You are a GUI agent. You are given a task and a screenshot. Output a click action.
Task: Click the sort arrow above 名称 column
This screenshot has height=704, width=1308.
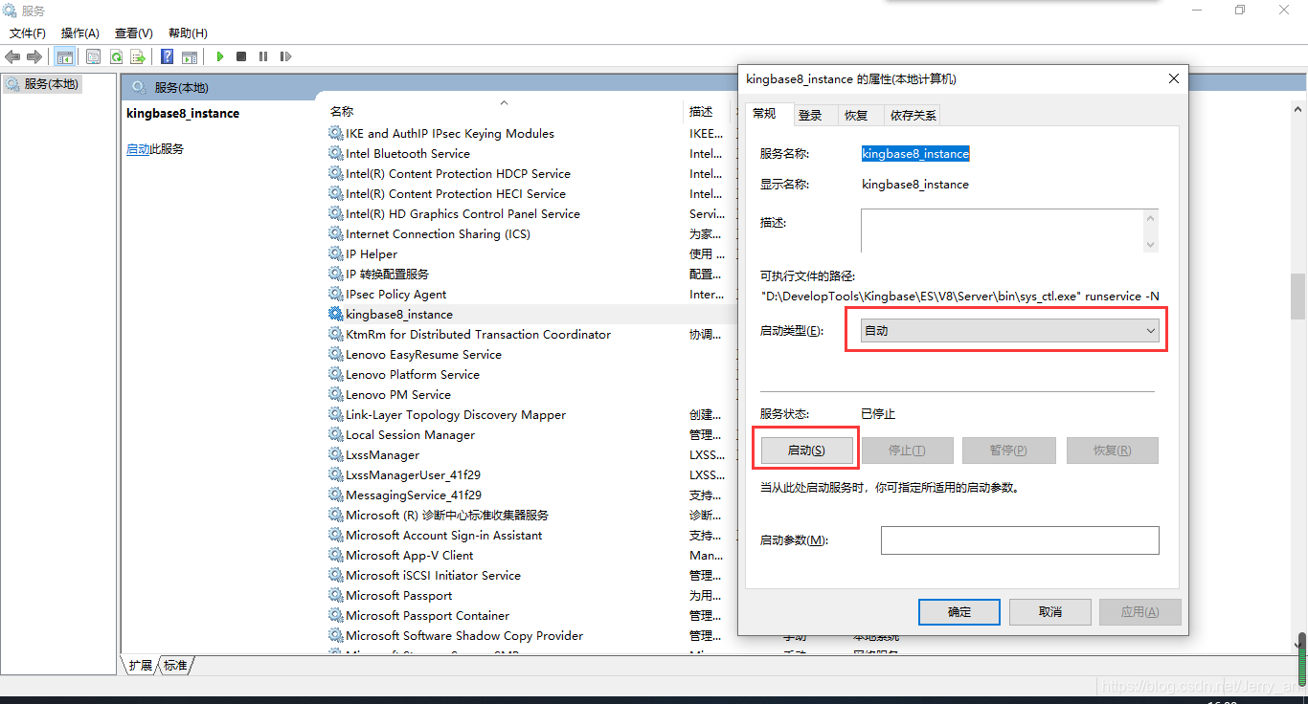(504, 102)
